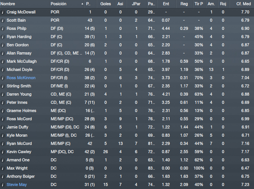
Task: Open info icon for Stevie May
Action: (3, 185)
